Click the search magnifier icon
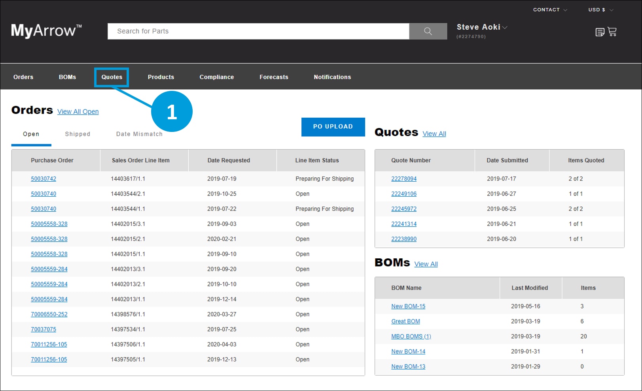This screenshot has height=391, width=642. click(428, 31)
